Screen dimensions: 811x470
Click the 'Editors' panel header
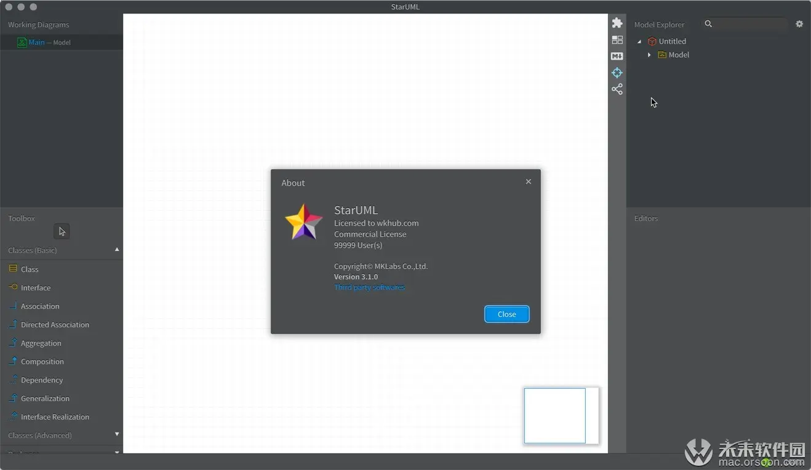[x=646, y=218]
